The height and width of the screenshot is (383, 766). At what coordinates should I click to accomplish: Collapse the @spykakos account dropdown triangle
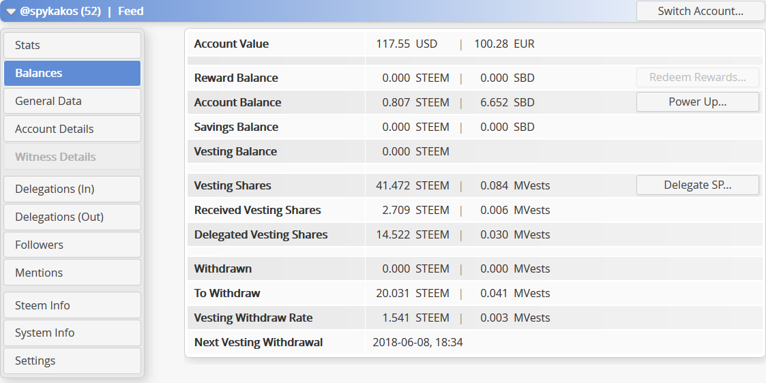tap(11, 12)
